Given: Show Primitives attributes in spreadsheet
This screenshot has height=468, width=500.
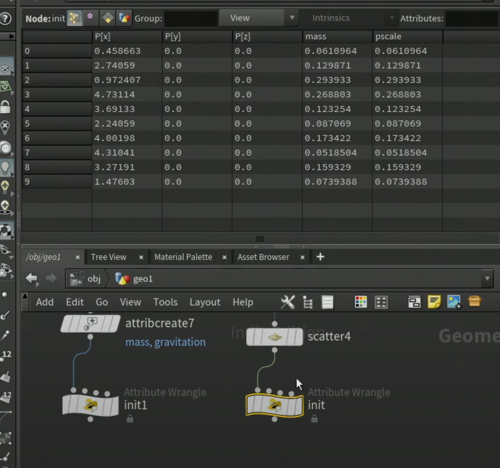Looking at the screenshot, I should (108, 18).
